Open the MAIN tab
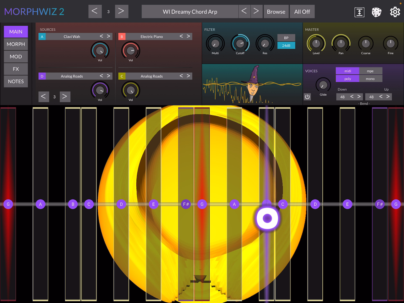The width and height of the screenshot is (404, 303). tap(16, 32)
